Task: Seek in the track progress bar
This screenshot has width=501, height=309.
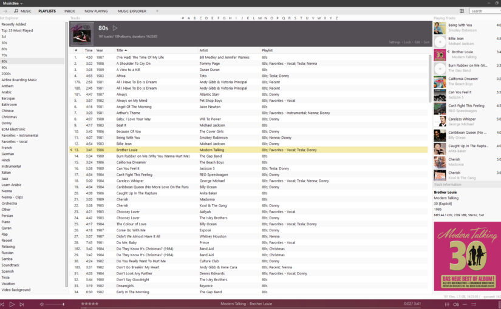Action: pos(250,308)
